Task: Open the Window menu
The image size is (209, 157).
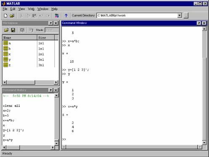Action: coord(43,9)
